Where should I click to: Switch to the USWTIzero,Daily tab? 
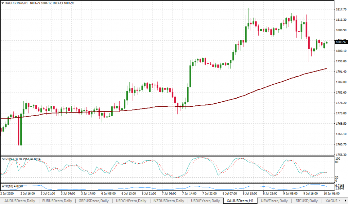click(274, 201)
